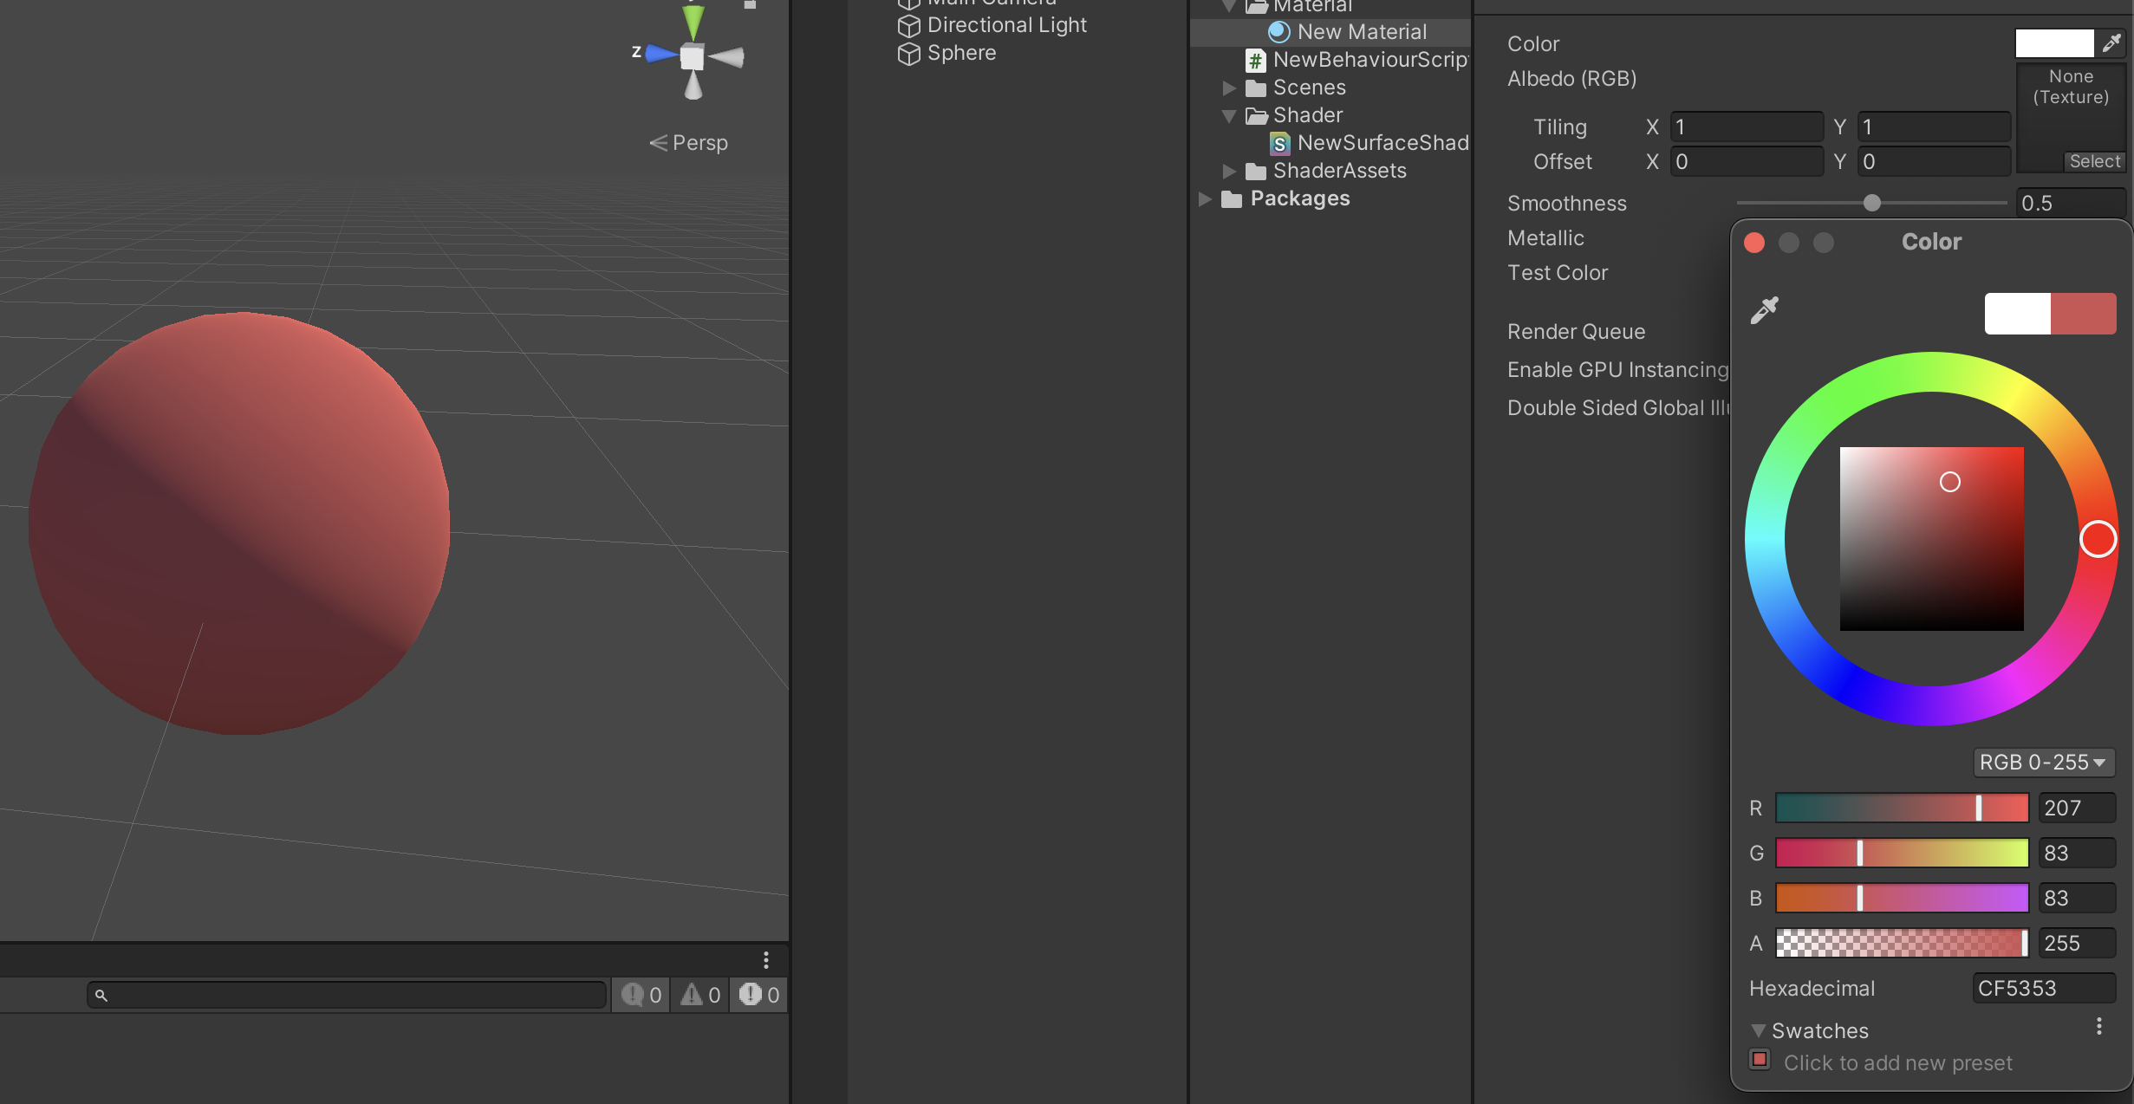Viewport: 2134px width, 1104px height.
Task: Click the eyedropper in Color picker window
Action: [x=1764, y=310]
